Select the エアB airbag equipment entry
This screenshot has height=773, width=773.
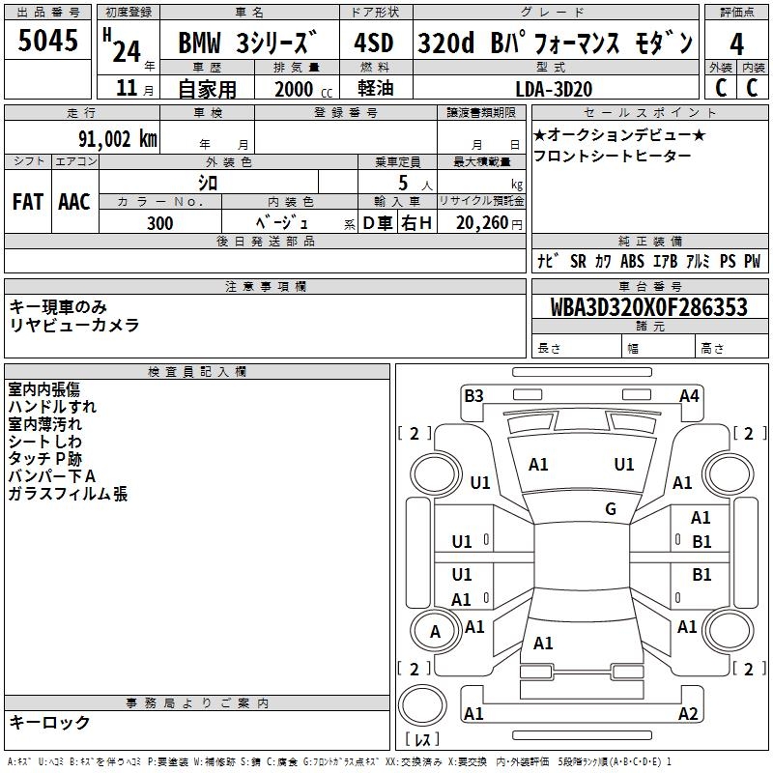pos(665,261)
